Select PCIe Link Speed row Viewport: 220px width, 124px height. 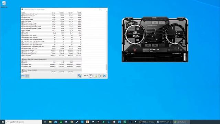51,55
